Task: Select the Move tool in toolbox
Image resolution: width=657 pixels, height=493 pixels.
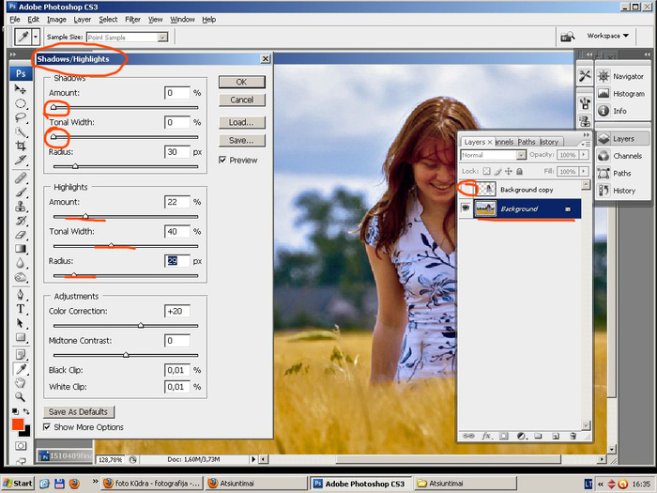Action: [21, 89]
